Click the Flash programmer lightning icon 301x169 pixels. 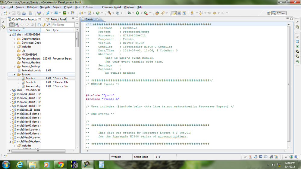pyautogui.click(x=48, y=13)
